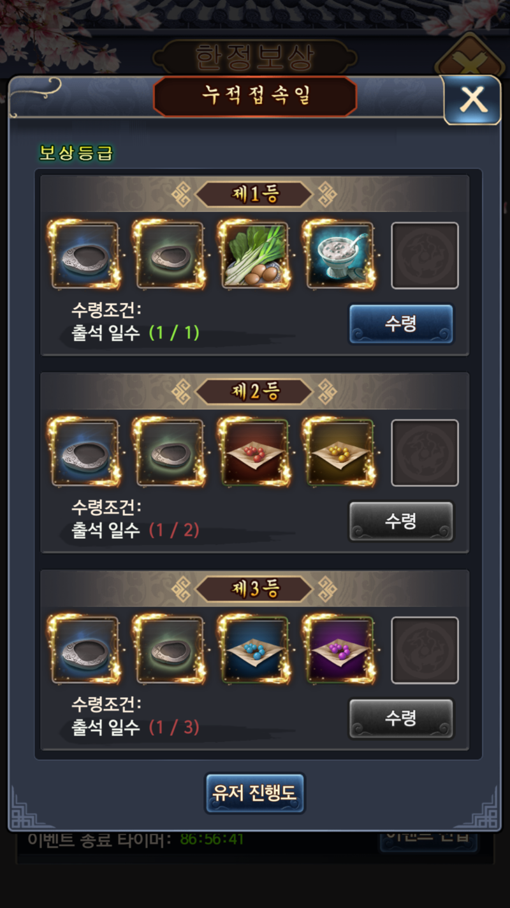This screenshot has width=510, height=908.
Task: Select the 제3등 tier header
Action: point(255,589)
